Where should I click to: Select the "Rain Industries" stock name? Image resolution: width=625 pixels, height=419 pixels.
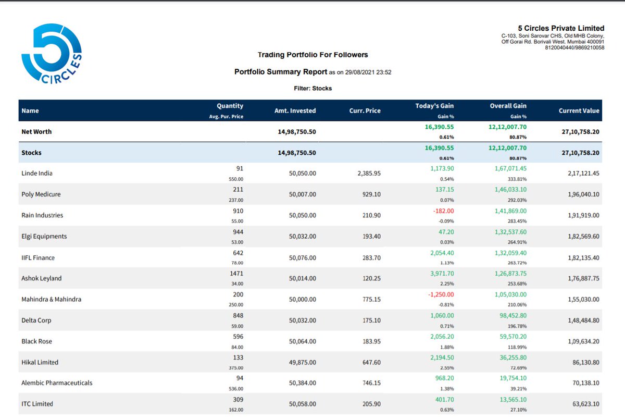[x=43, y=215]
